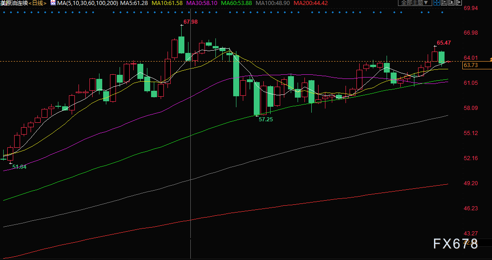Viewport: 492px width, 260px height.
Task: Click the 43.27 axis price label
Action: pyautogui.click(x=471, y=234)
